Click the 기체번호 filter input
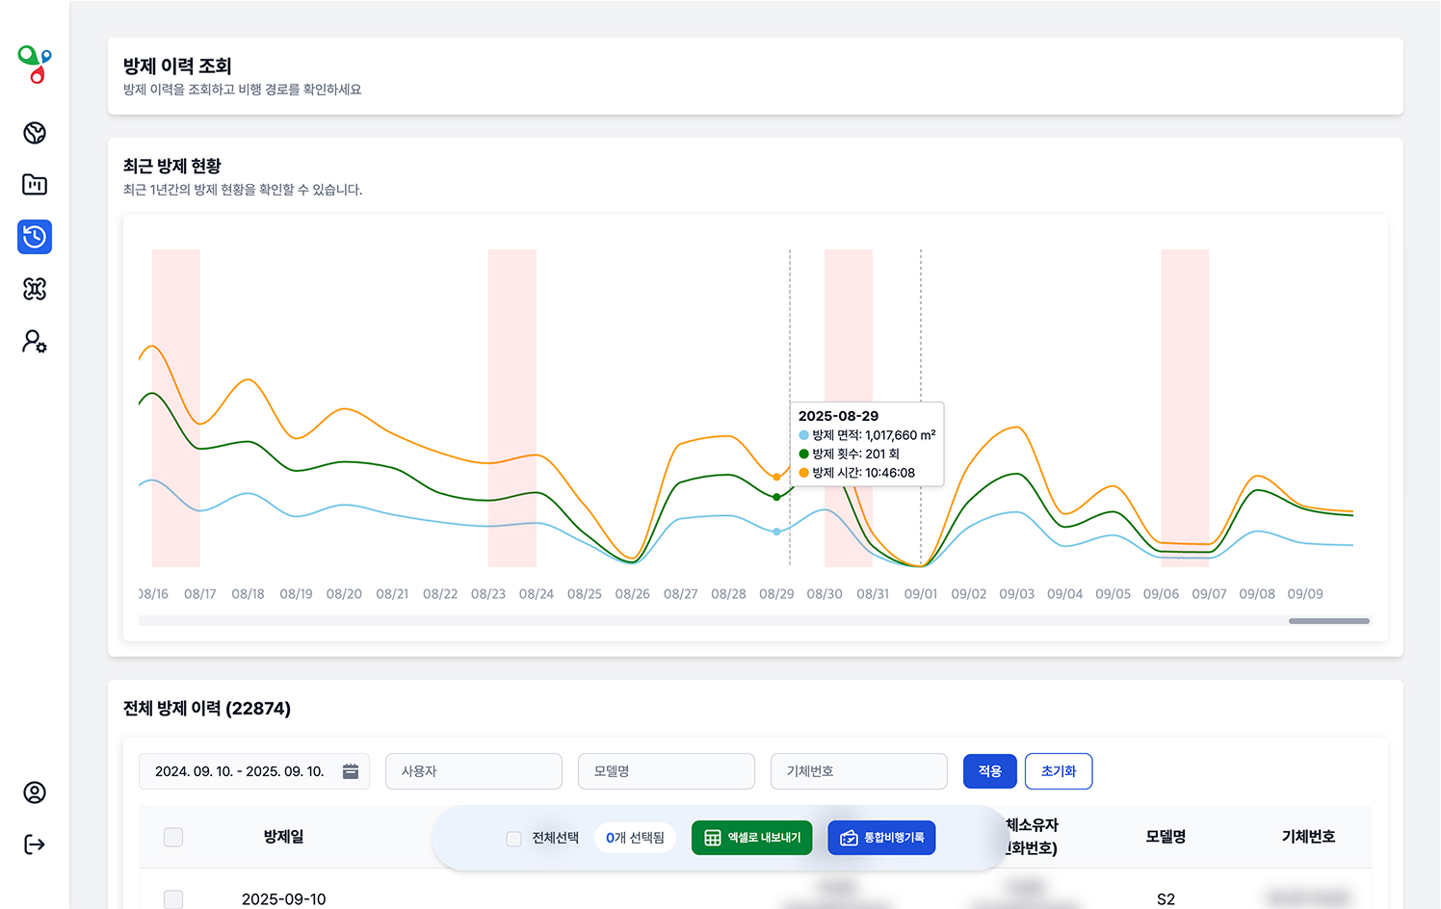The height and width of the screenshot is (909, 1441). tap(858, 771)
